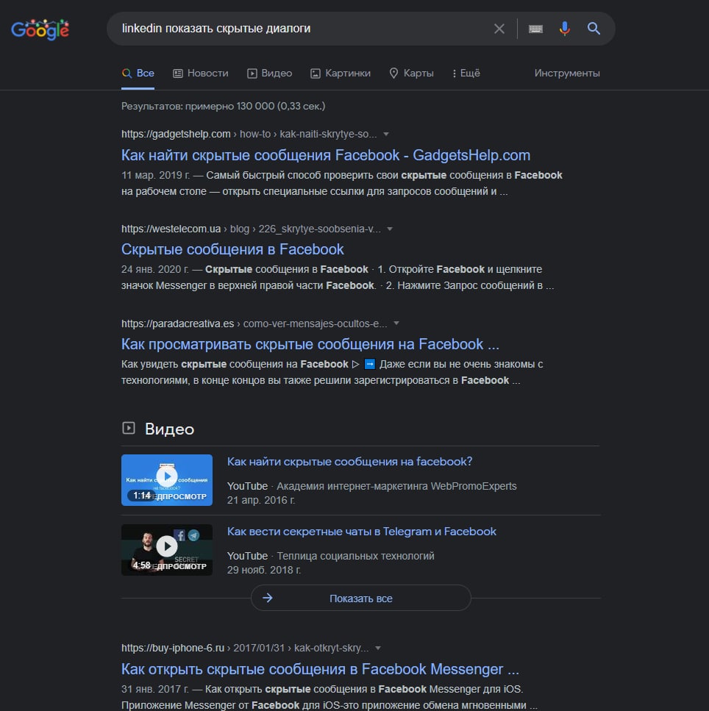Expand gadgetshelp.com result options arrow
709x711 pixels.
[x=386, y=135]
